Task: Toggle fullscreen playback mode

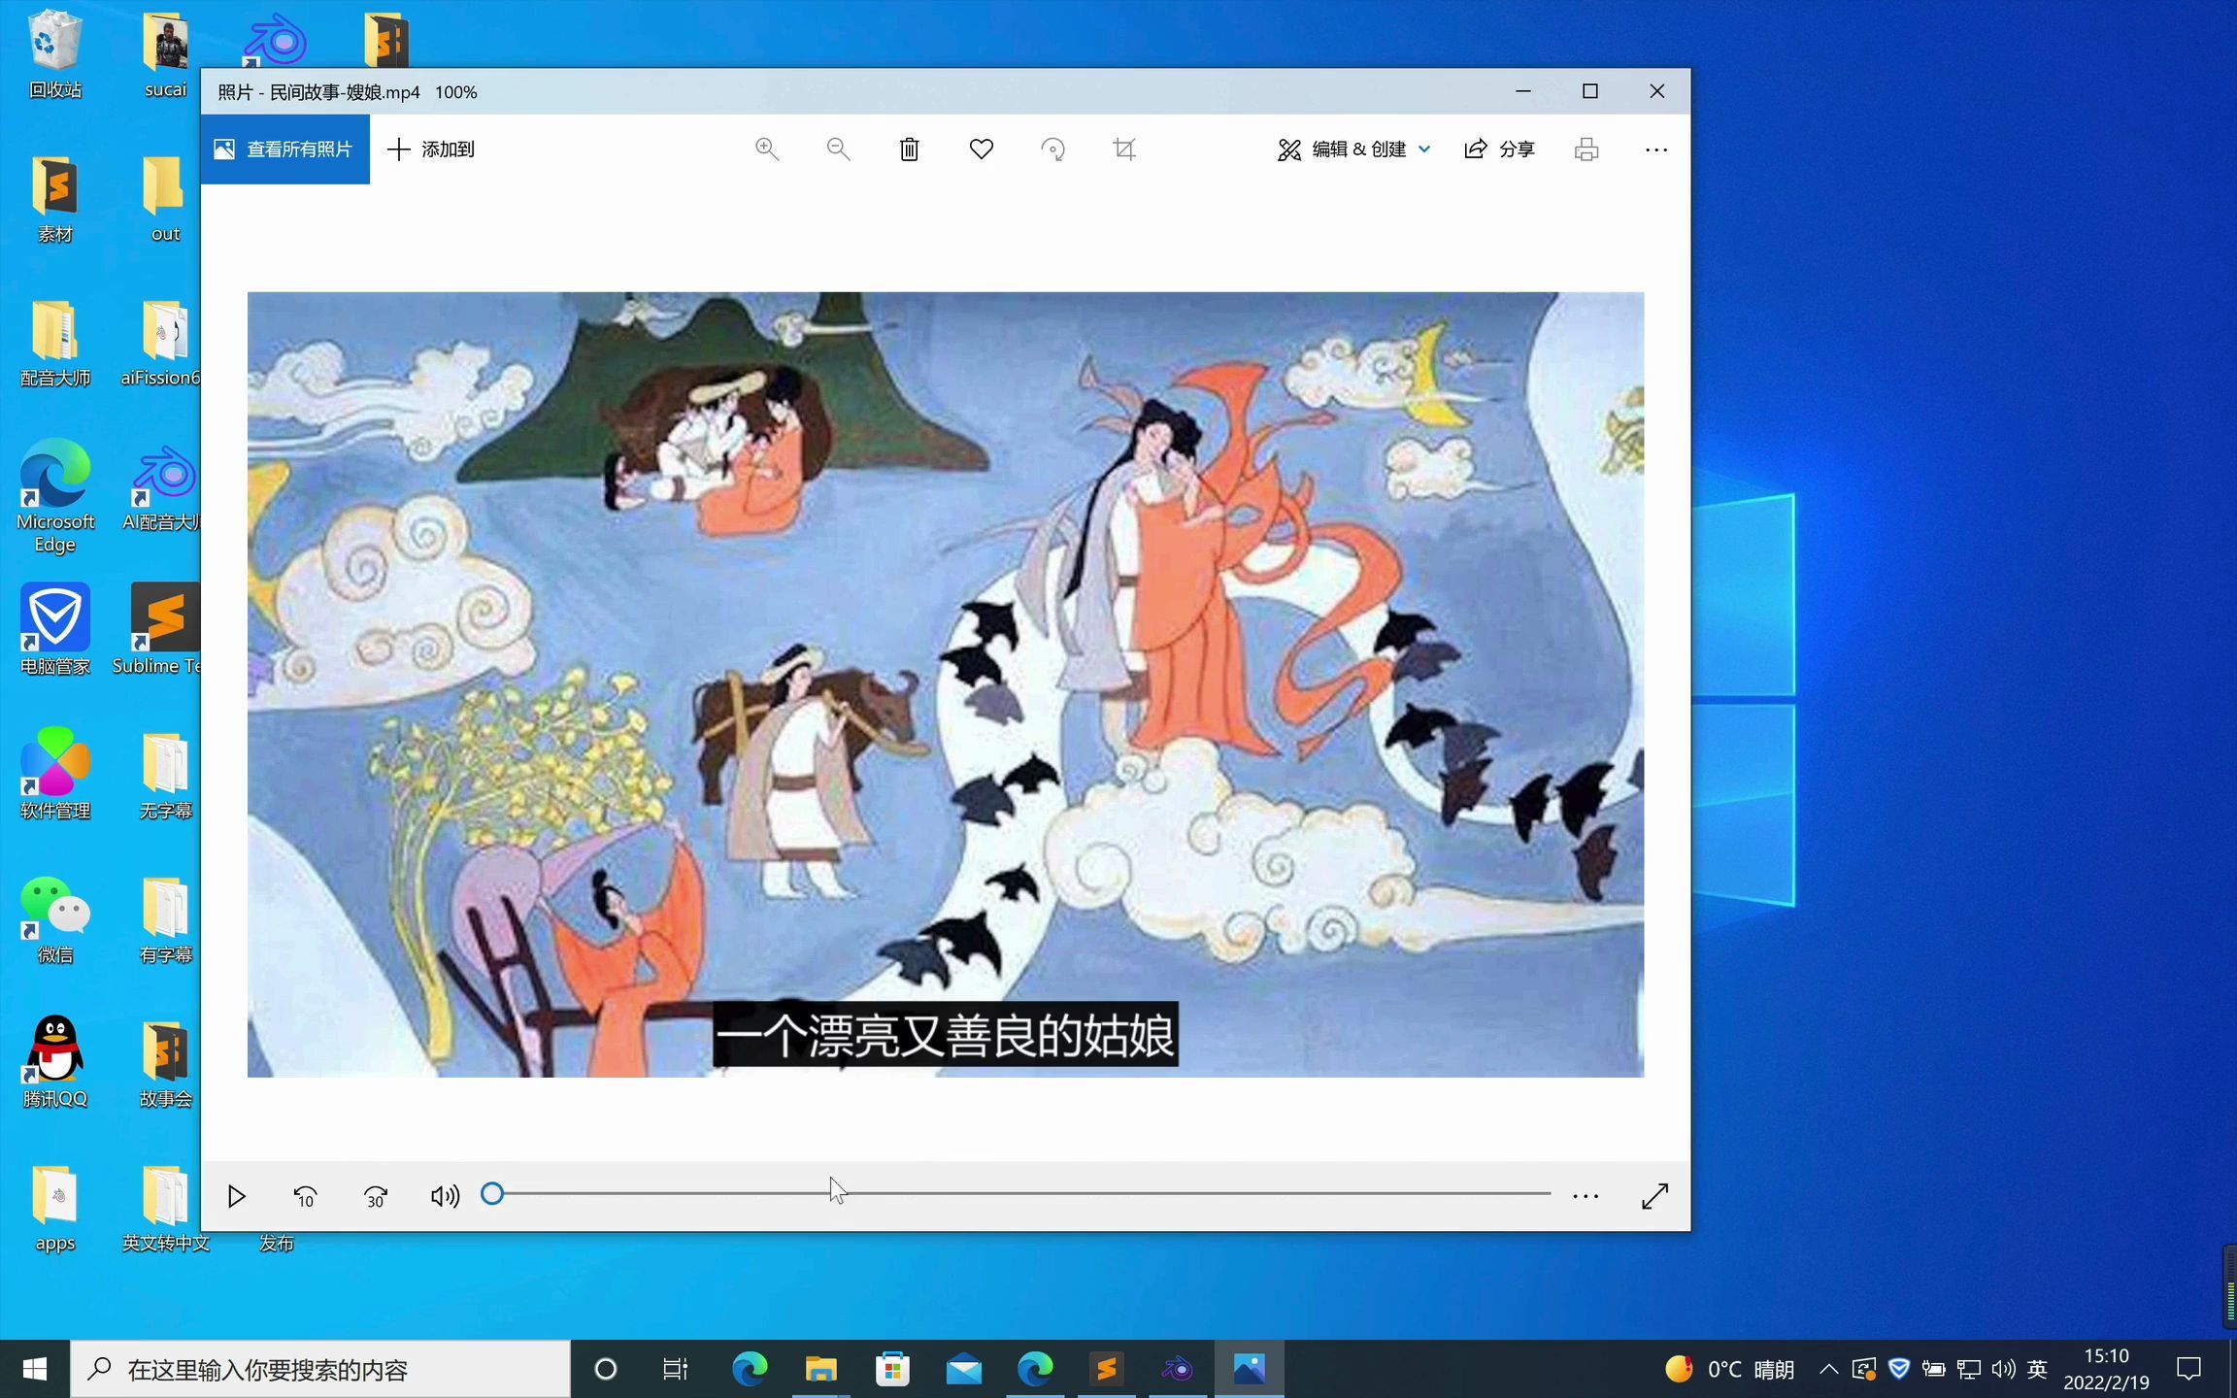Action: point(1654,1195)
